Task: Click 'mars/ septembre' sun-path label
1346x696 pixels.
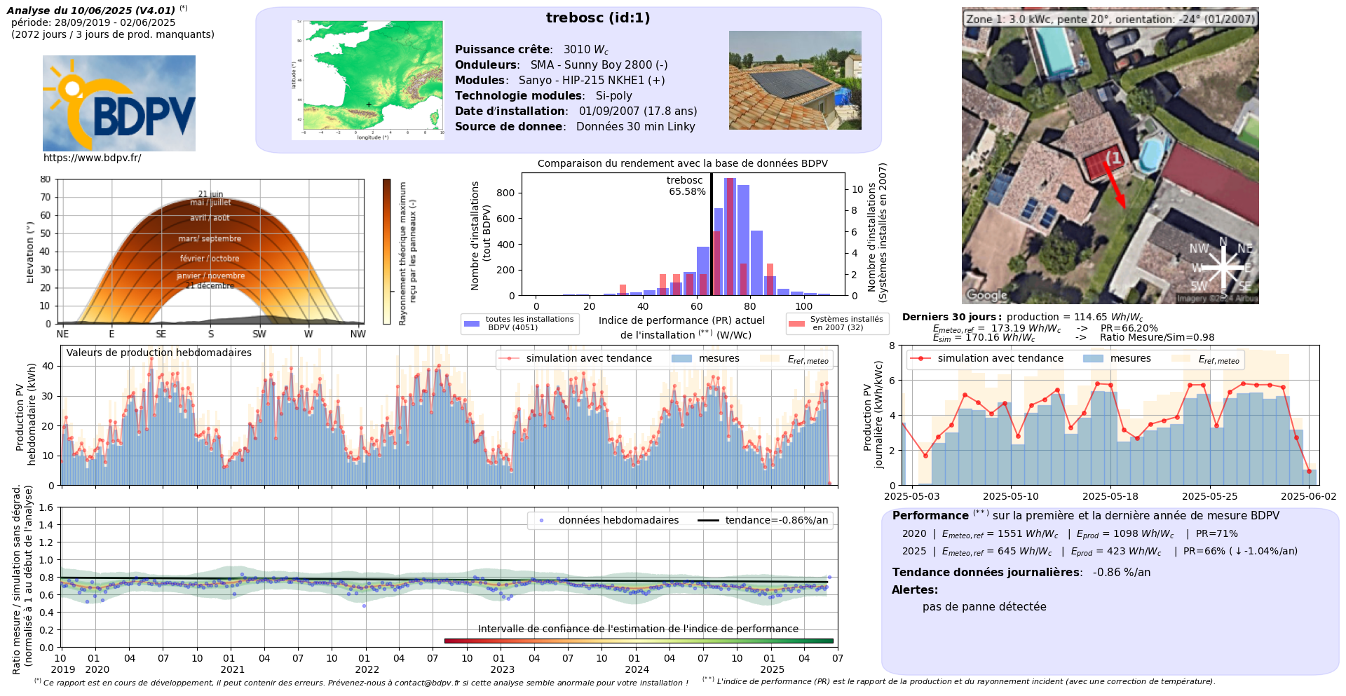Action: 210,239
